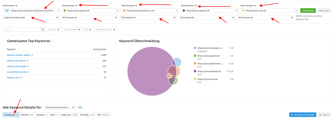Open Root-Domain dropdown above reno.de

[249, 6]
